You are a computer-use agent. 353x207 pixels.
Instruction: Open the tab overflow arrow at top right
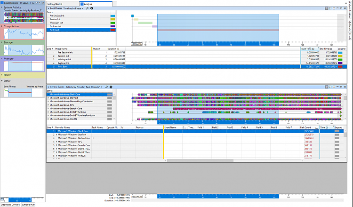(x=346, y=4)
